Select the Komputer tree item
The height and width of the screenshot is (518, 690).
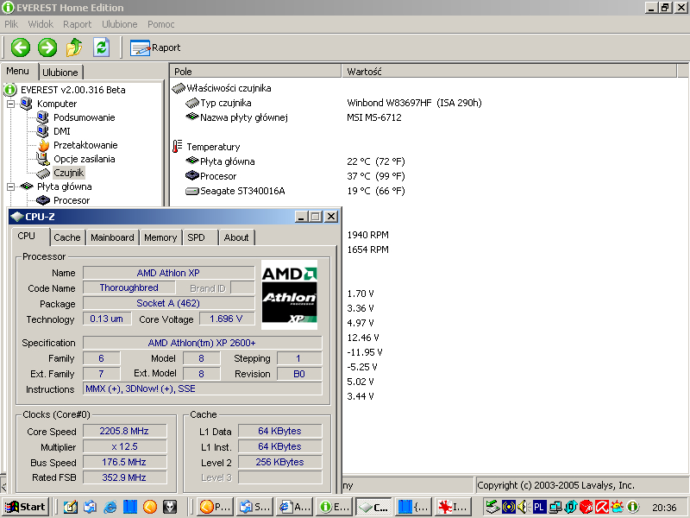[57, 104]
